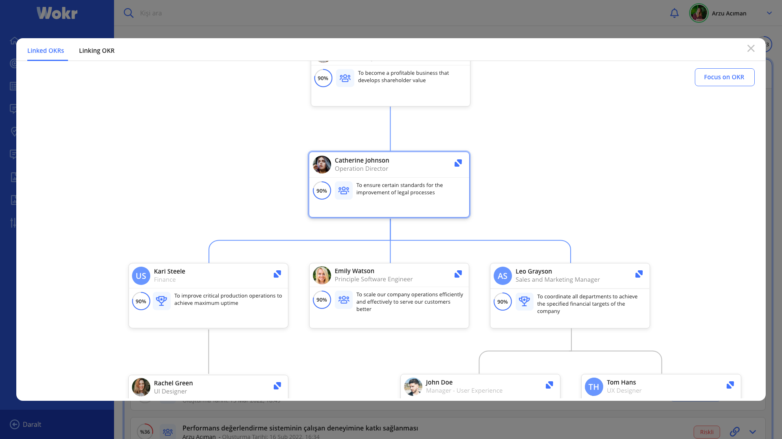Screen dimensions: 782x439
Task: Collapse the sidebar using Daralt
Action: coord(25,424)
